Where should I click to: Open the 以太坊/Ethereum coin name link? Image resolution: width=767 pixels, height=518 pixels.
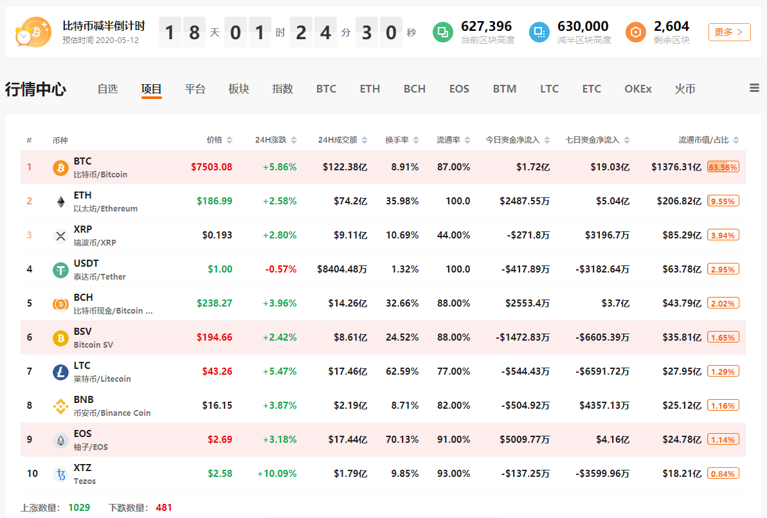pos(105,208)
